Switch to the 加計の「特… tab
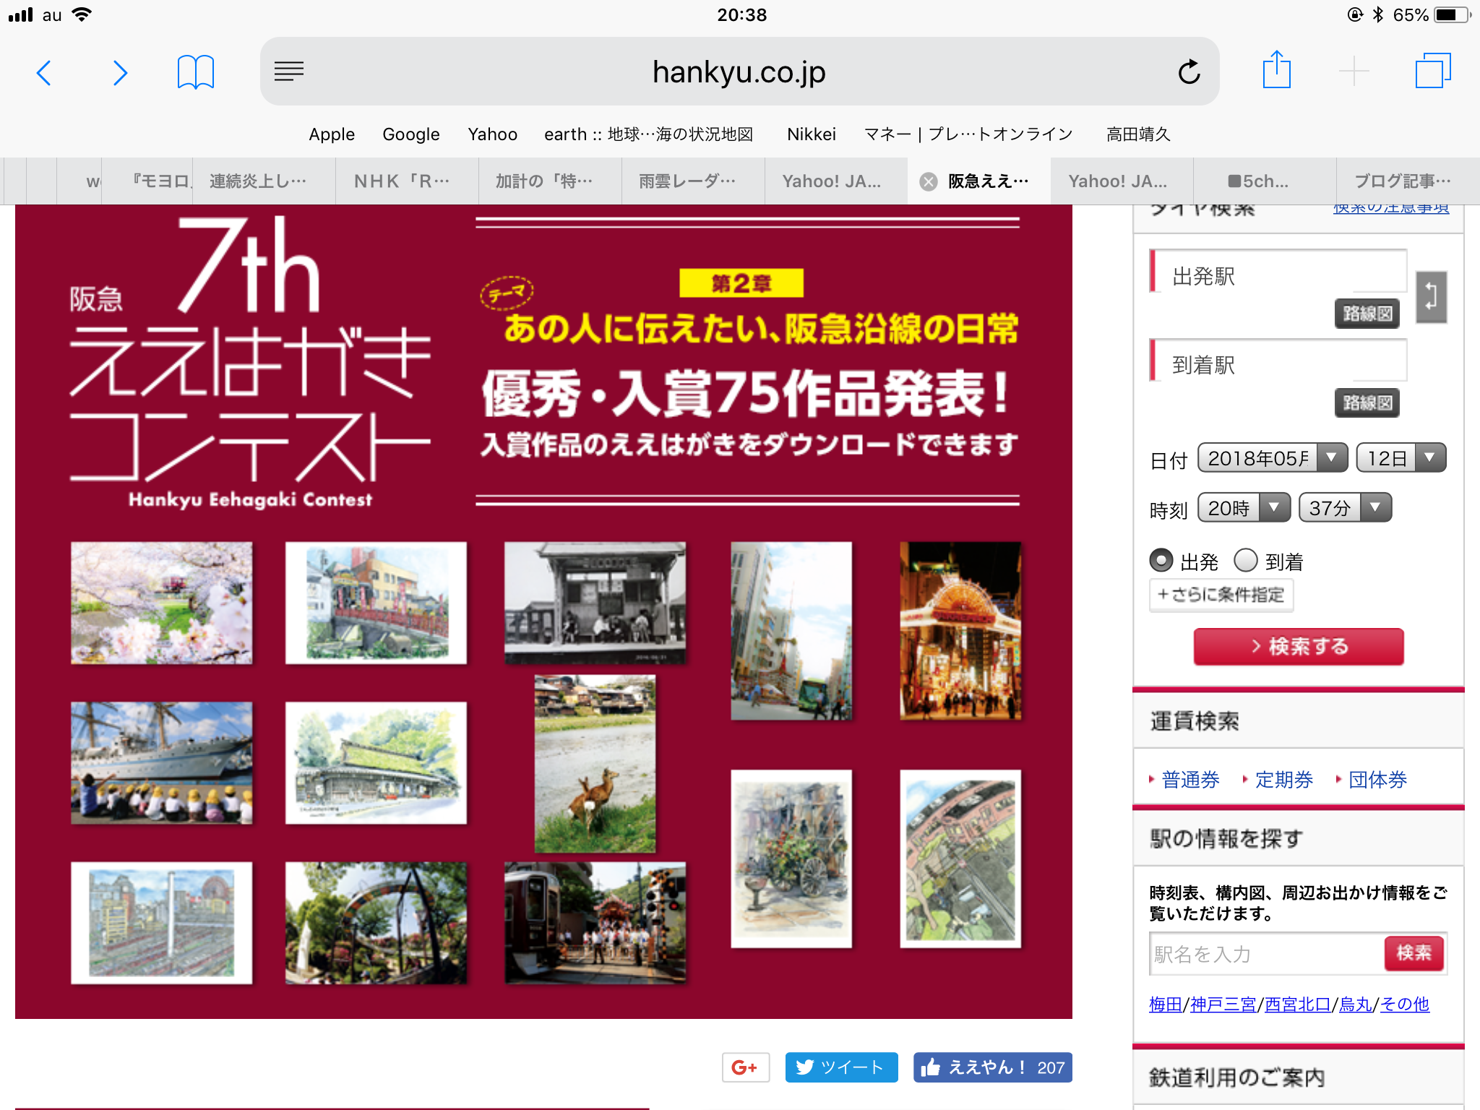The image size is (1480, 1110). point(550,181)
